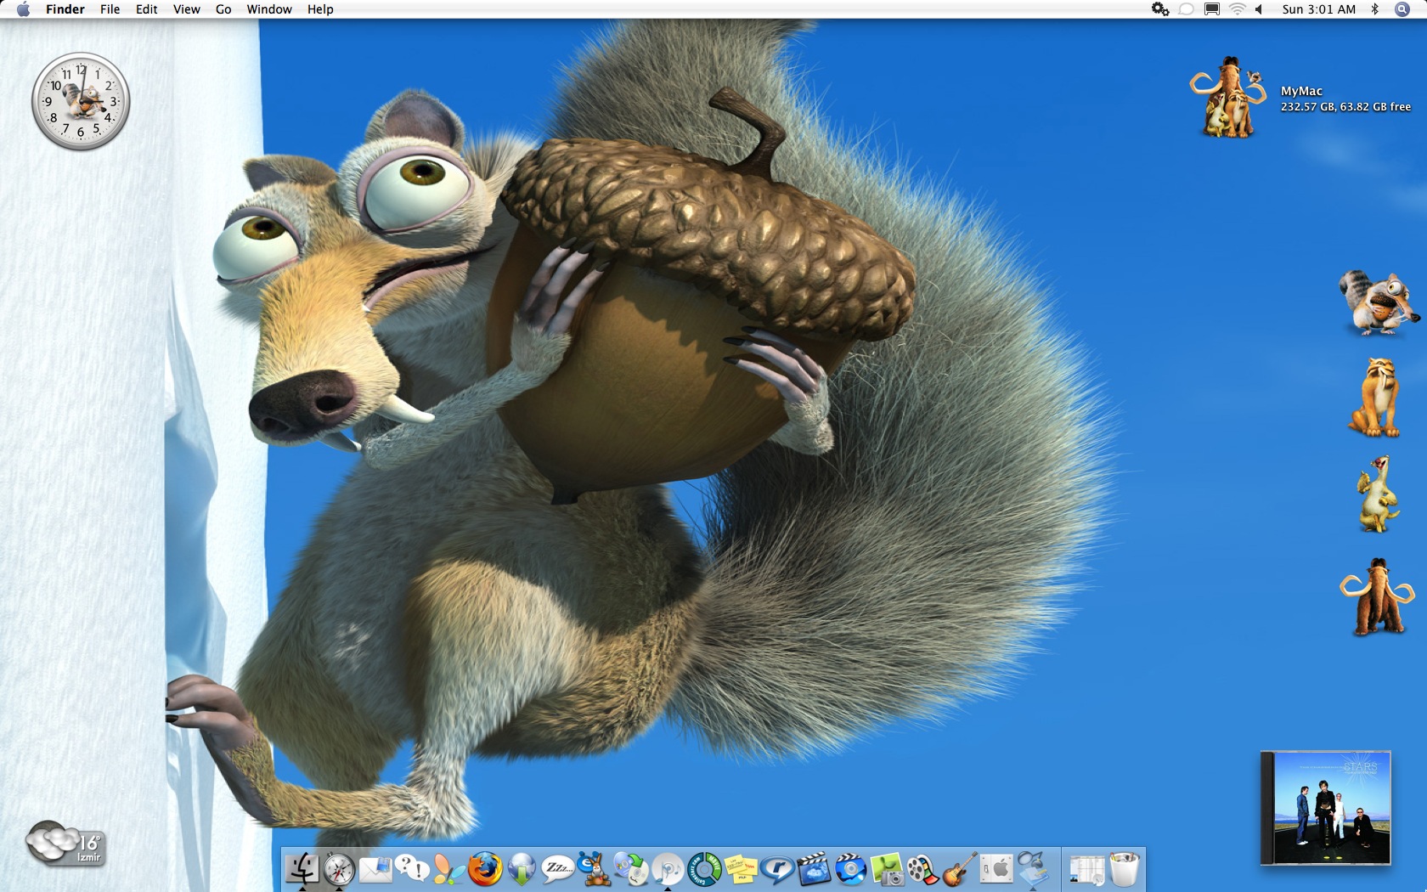Screen dimensions: 1427x892
Task: Open the Bluetooth status menu
Action: coord(1376,9)
